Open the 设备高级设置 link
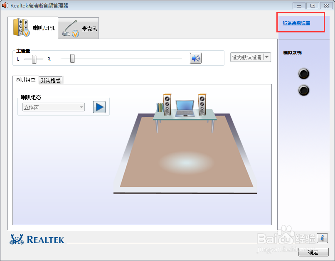This screenshot has width=335, height=261. [296, 23]
